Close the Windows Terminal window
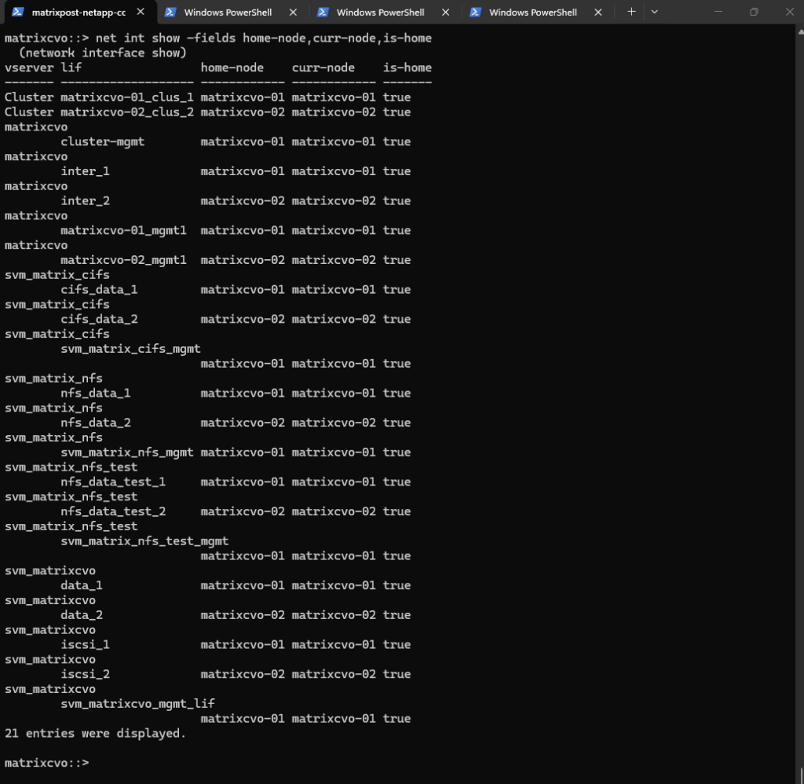 click(788, 12)
